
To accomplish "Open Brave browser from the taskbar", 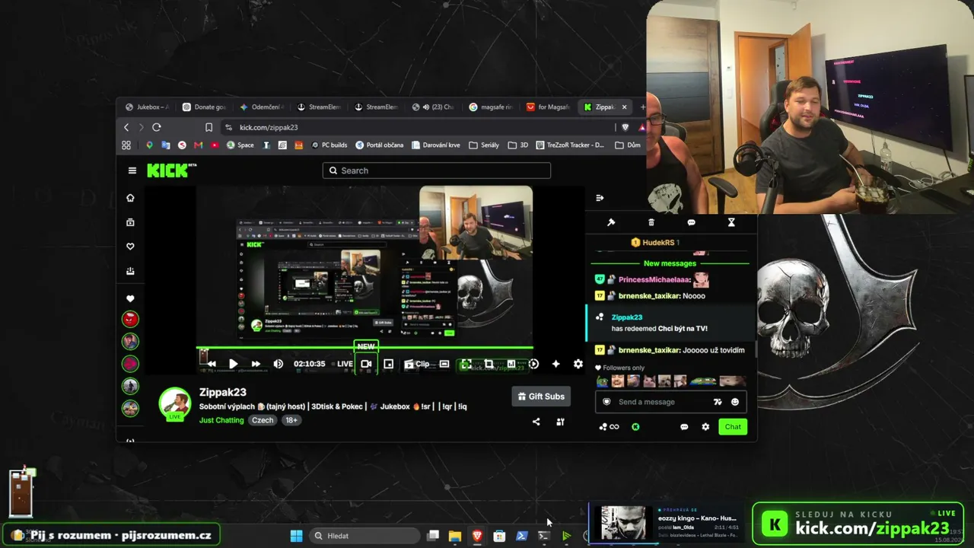I will (477, 536).
